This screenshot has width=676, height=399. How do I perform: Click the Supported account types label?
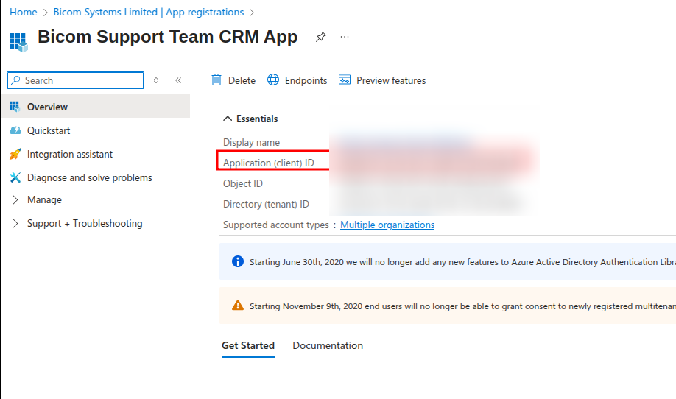pos(276,225)
